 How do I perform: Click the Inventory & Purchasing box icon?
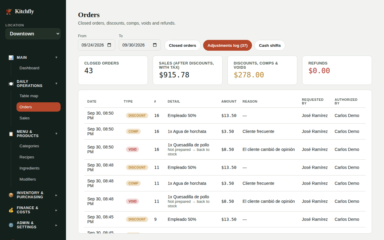[11, 195]
